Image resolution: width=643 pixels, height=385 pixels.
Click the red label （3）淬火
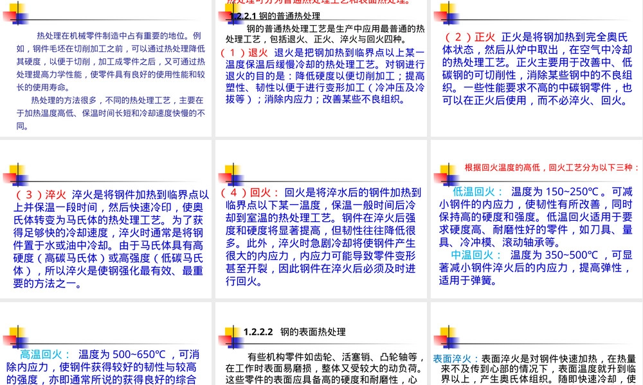[x=40, y=194]
